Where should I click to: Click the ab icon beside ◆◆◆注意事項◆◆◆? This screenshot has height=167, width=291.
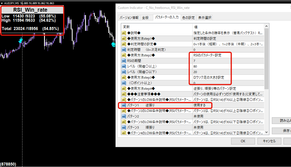(x=124, y=94)
